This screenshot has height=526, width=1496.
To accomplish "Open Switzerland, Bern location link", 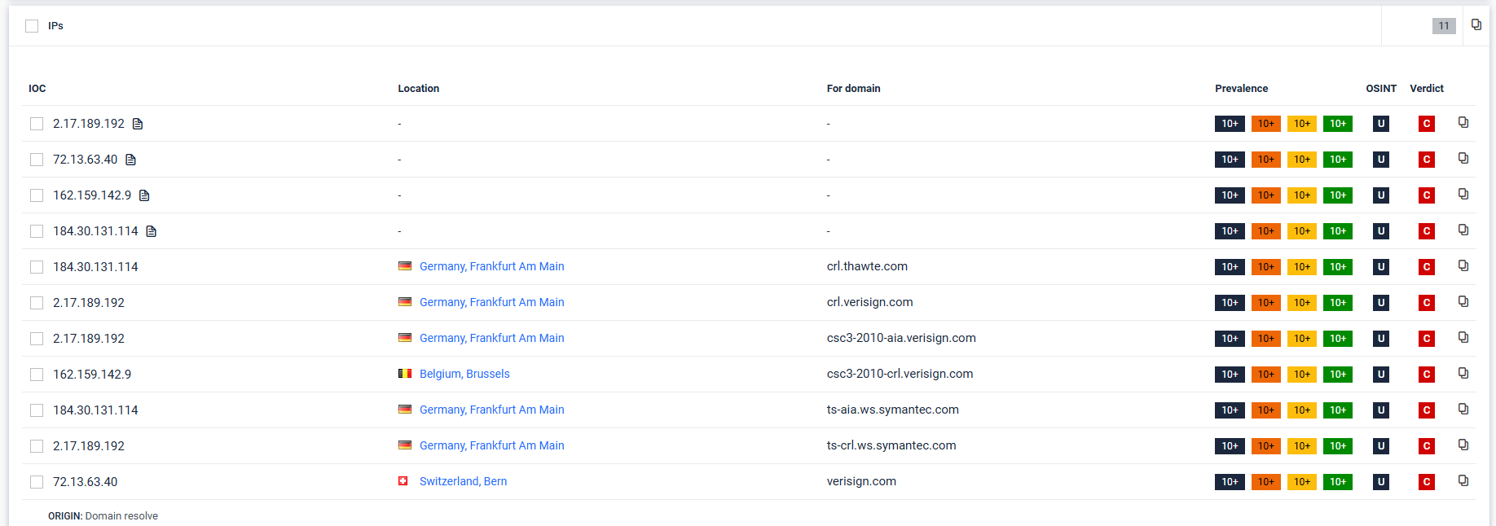I will [x=463, y=481].
